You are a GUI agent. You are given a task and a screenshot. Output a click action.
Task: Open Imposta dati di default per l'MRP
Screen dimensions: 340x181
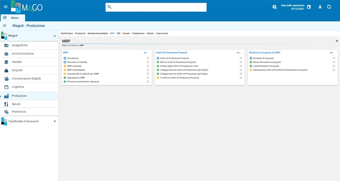[x=83, y=74]
